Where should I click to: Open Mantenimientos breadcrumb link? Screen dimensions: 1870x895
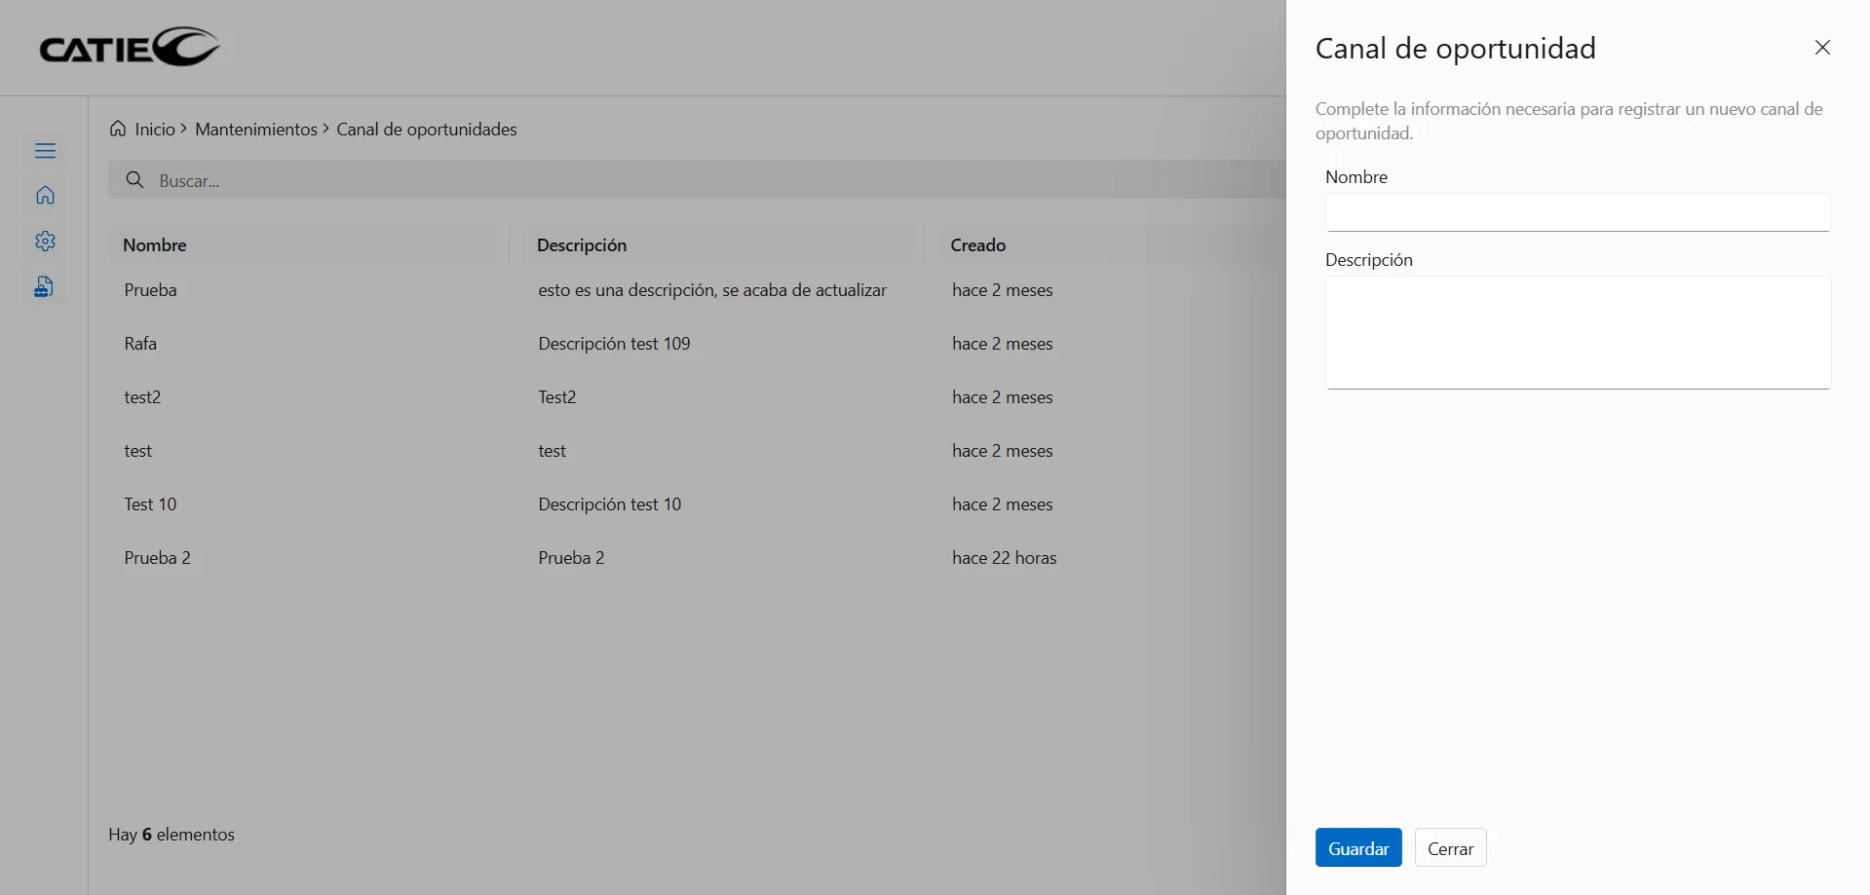coord(255,130)
